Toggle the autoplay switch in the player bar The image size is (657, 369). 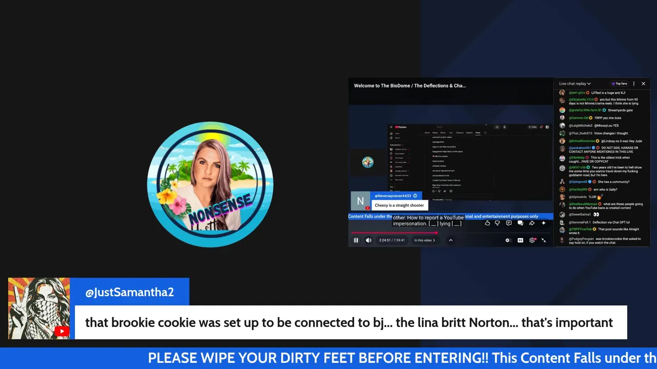[508, 240]
